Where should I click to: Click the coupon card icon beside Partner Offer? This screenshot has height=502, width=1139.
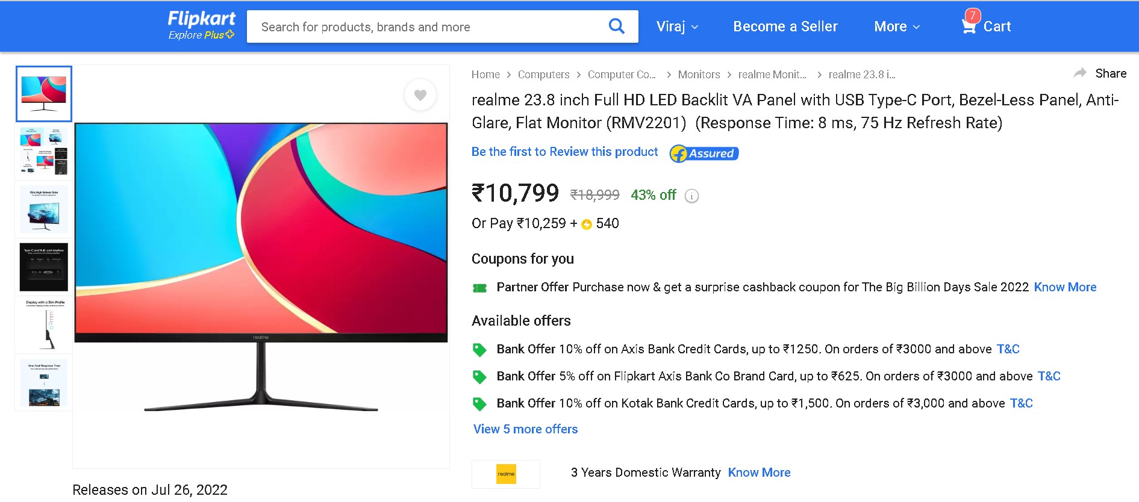pos(480,287)
